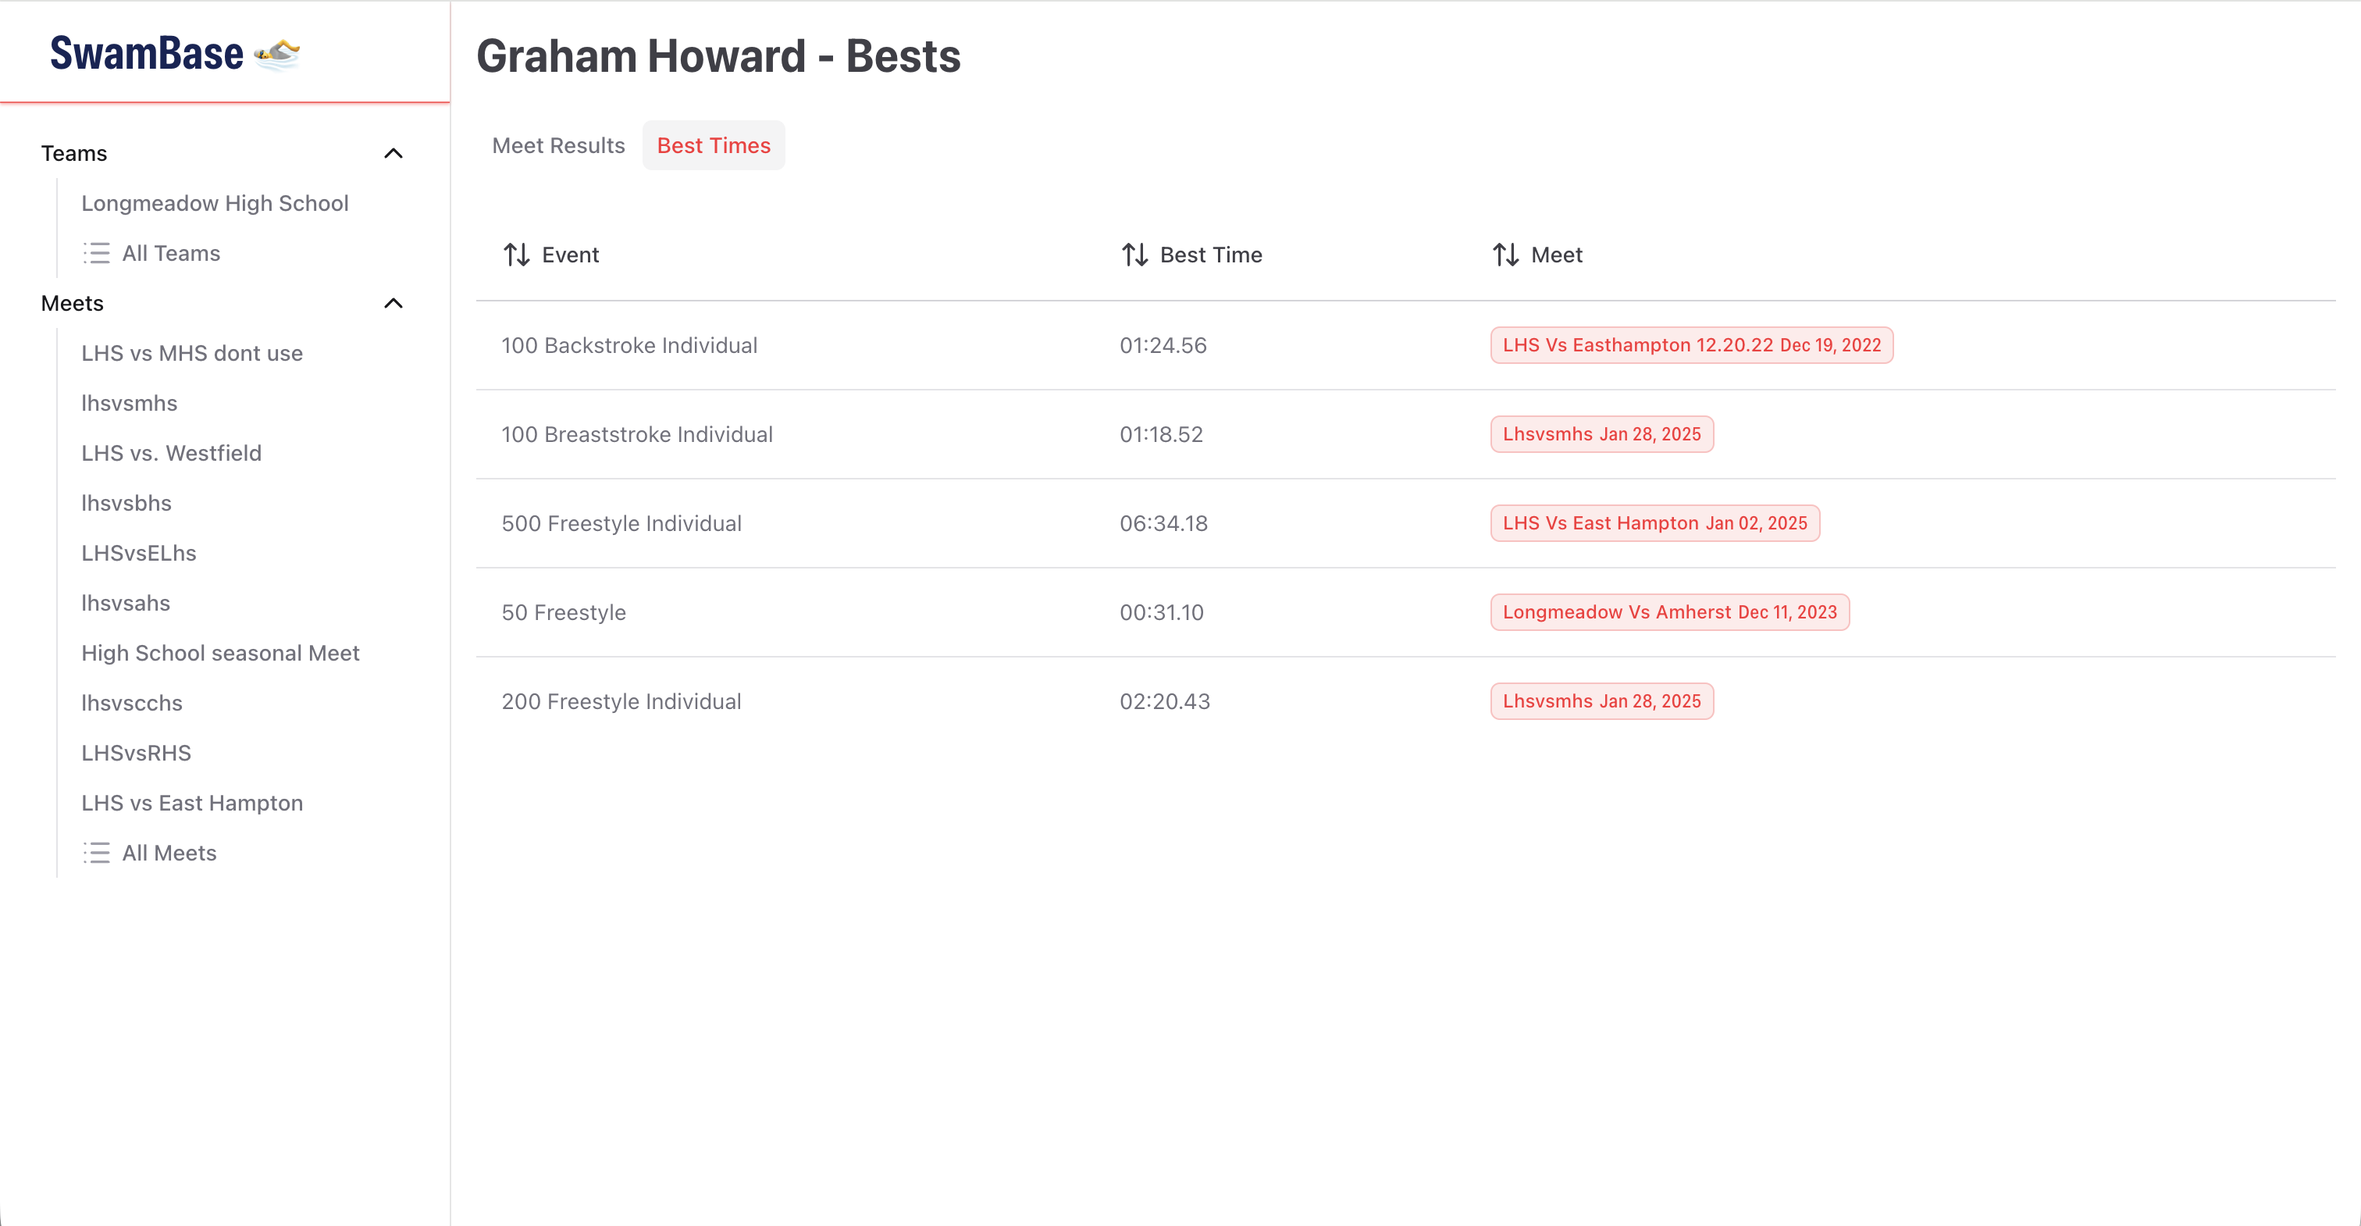Open Longmeadow High School team
The image size is (2361, 1226).
pyautogui.click(x=215, y=204)
